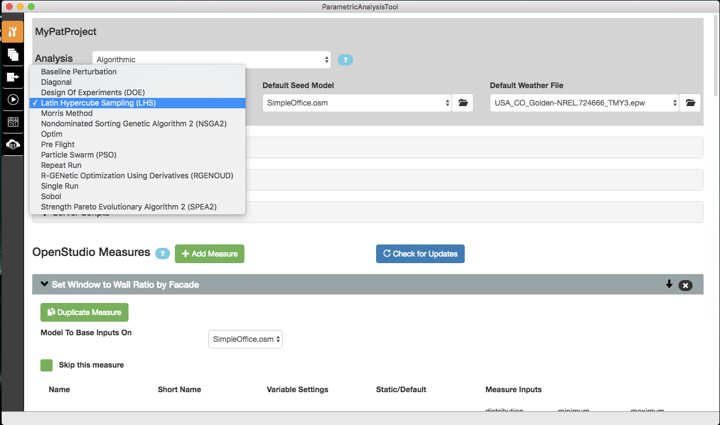Collapse the Set Window to Wall Ratio section

click(44, 284)
